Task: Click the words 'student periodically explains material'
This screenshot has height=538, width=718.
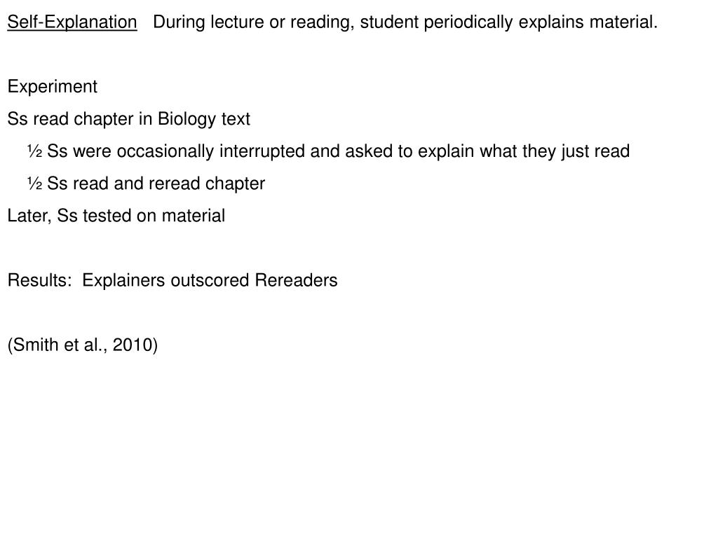Action: point(509,22)
